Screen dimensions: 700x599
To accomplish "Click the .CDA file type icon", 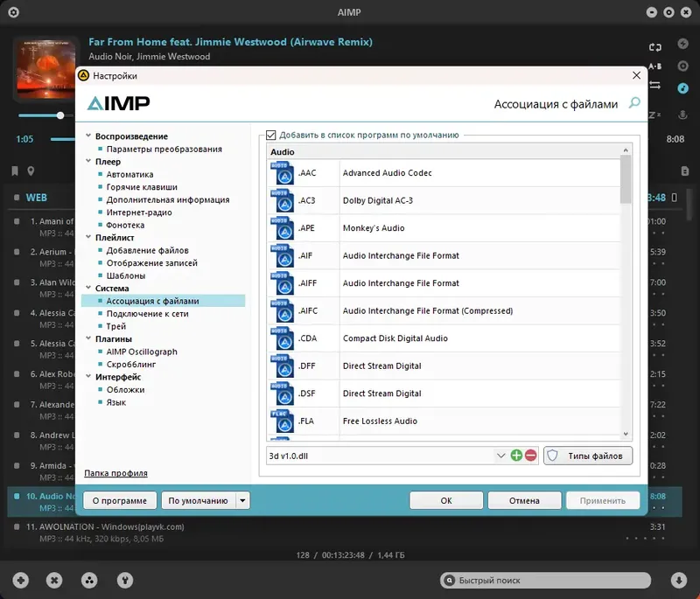I will pyautogui.click(x=282, y=338).
